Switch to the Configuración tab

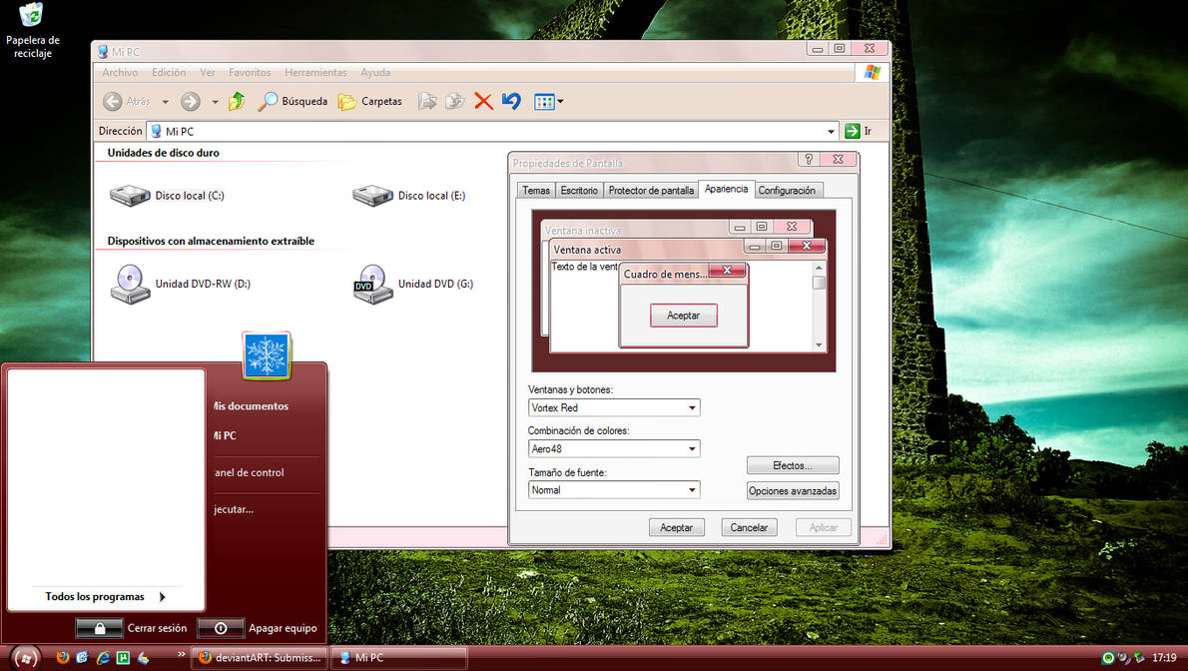[787, 191]
